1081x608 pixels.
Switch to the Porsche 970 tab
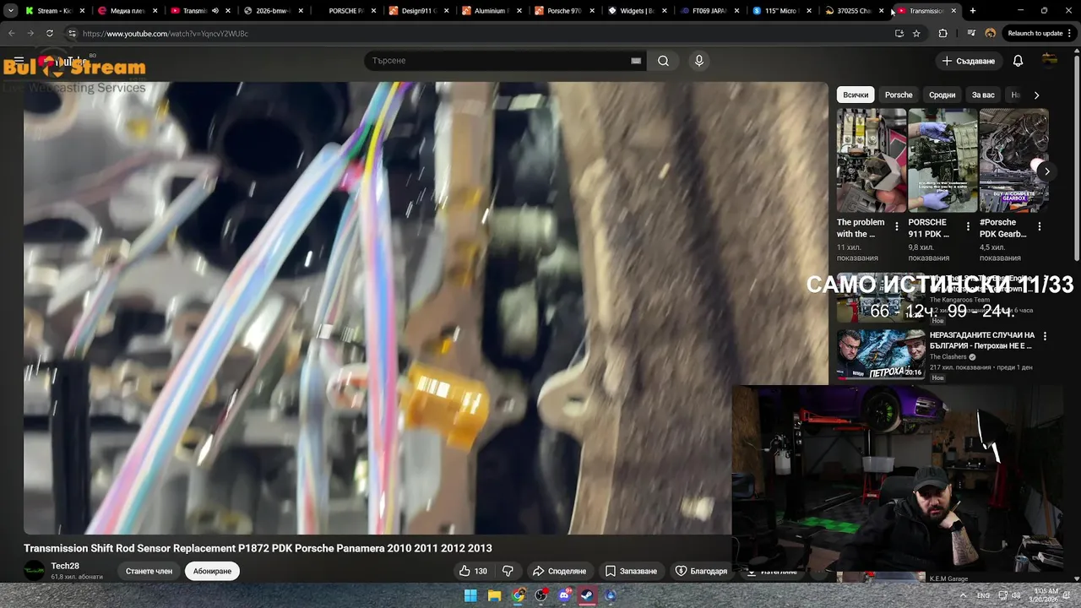coord(563,11)
